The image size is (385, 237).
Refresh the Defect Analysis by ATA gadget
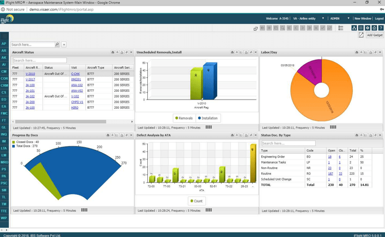[251, 135]
